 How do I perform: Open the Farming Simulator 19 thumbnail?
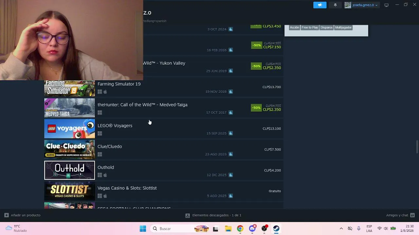point(69,88)
